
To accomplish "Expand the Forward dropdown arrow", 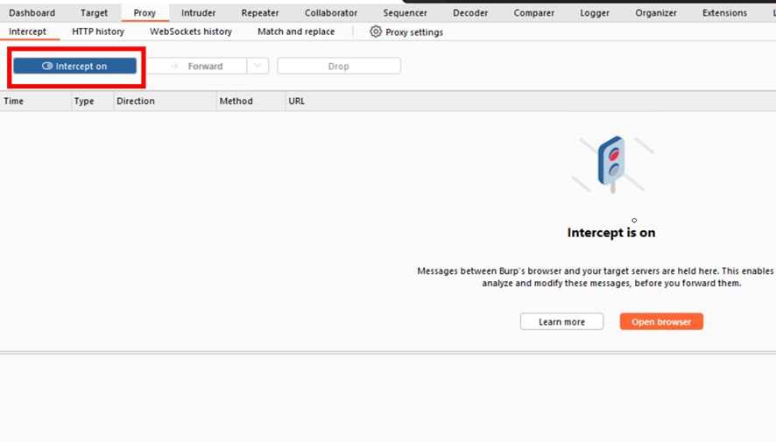I will (257, 66).
